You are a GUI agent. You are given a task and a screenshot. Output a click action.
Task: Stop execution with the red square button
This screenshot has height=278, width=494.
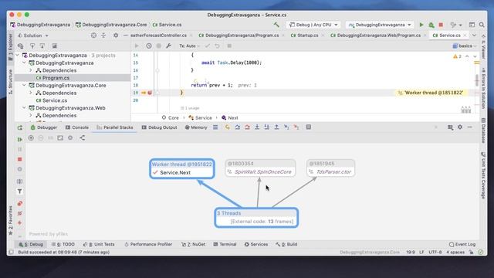pos(441,25)
